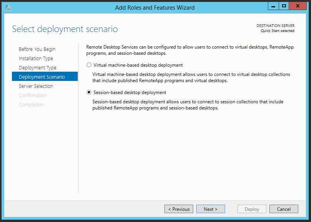Open the Installation Type step
Screen dimensions: 311x222
click(x=36, y=59)
